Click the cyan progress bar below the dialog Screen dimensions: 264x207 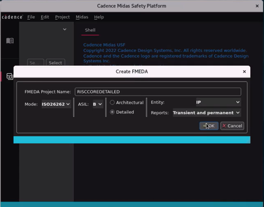[x=131, y=140]
